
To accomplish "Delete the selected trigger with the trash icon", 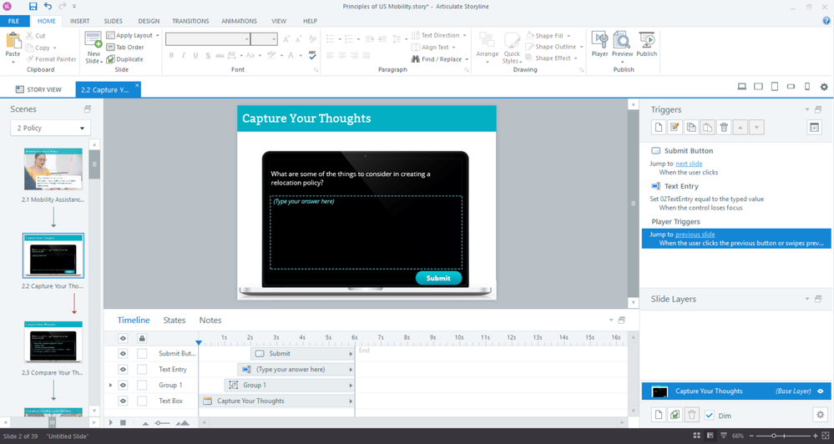I will click(x=724, y=128).
